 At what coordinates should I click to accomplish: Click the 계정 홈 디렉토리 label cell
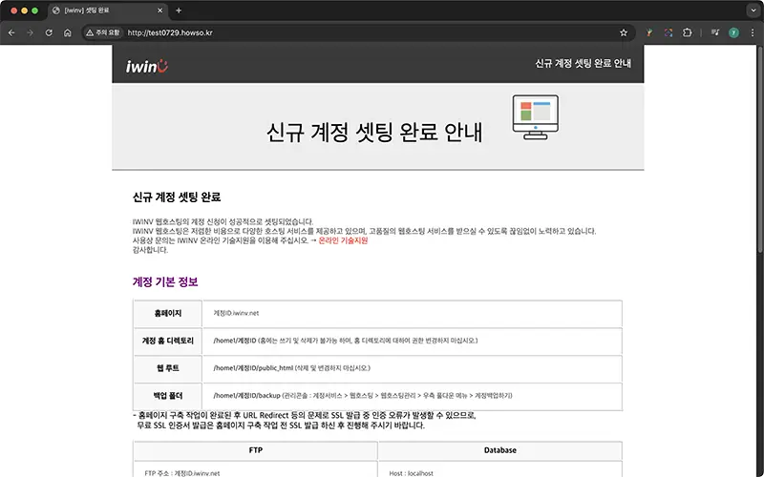[x=168, y=341]
